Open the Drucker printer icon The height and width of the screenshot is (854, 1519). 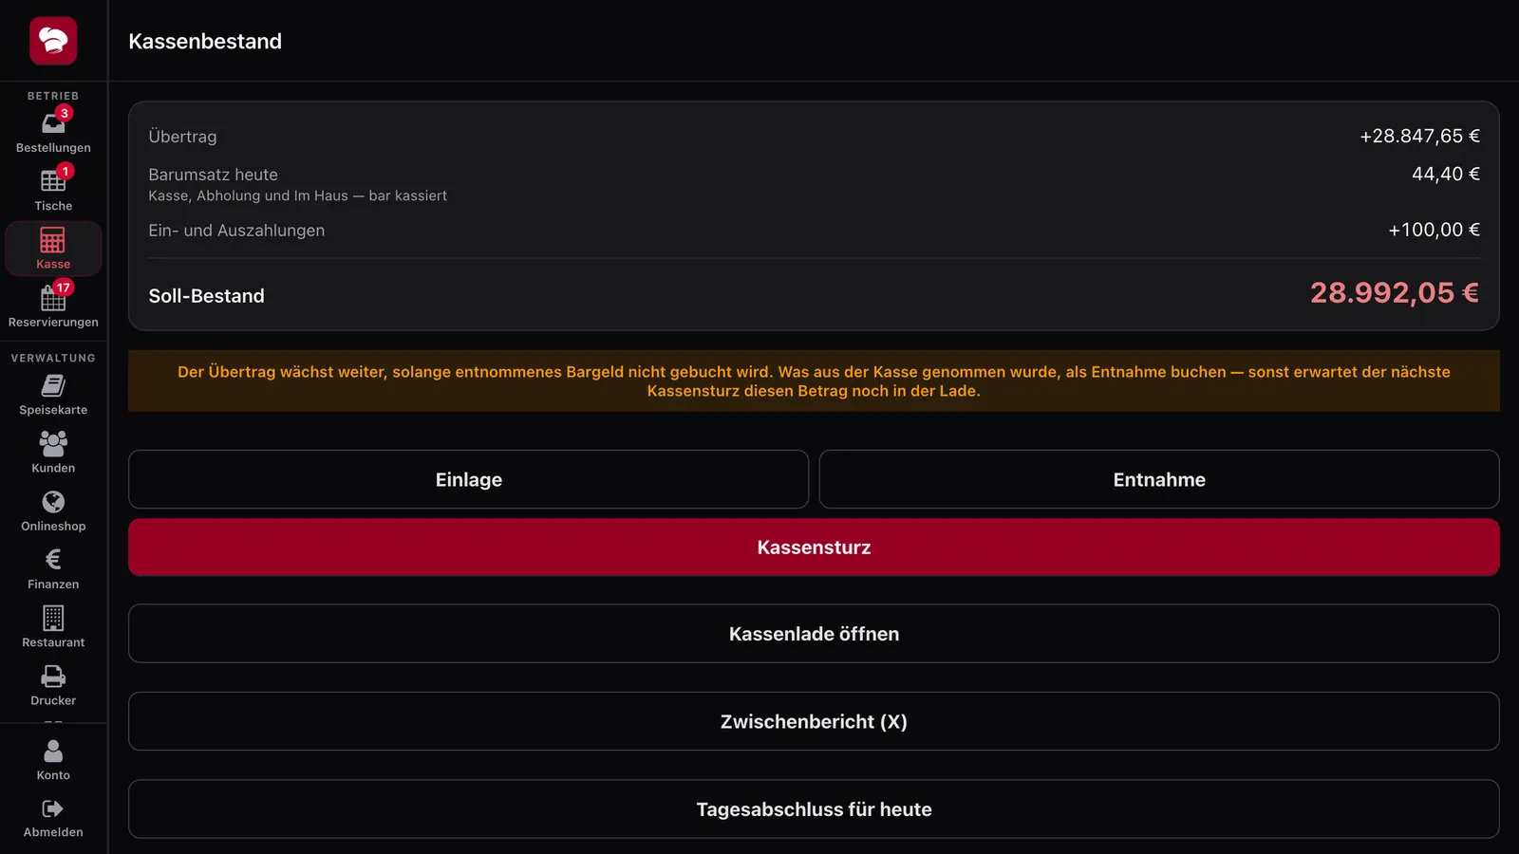click(53, 677)
